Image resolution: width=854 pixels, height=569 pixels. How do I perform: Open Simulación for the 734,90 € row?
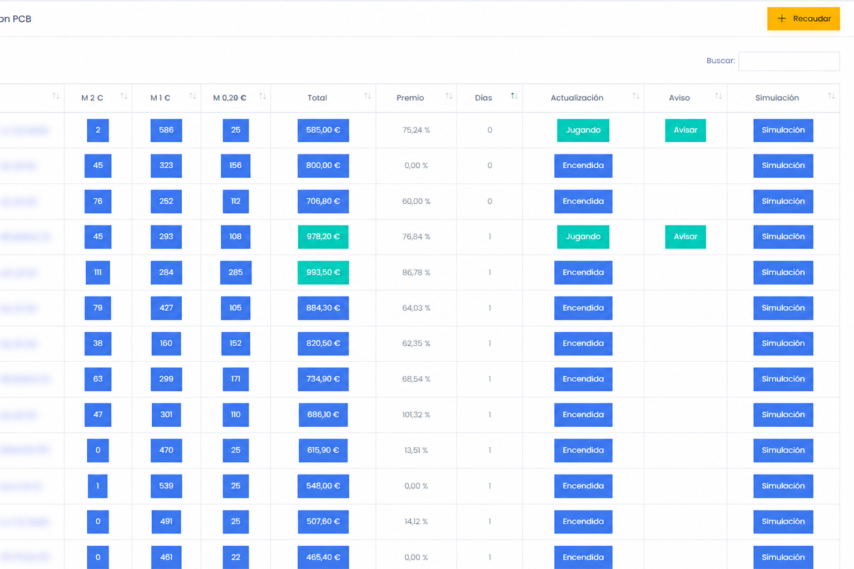[x=783, y=380]
